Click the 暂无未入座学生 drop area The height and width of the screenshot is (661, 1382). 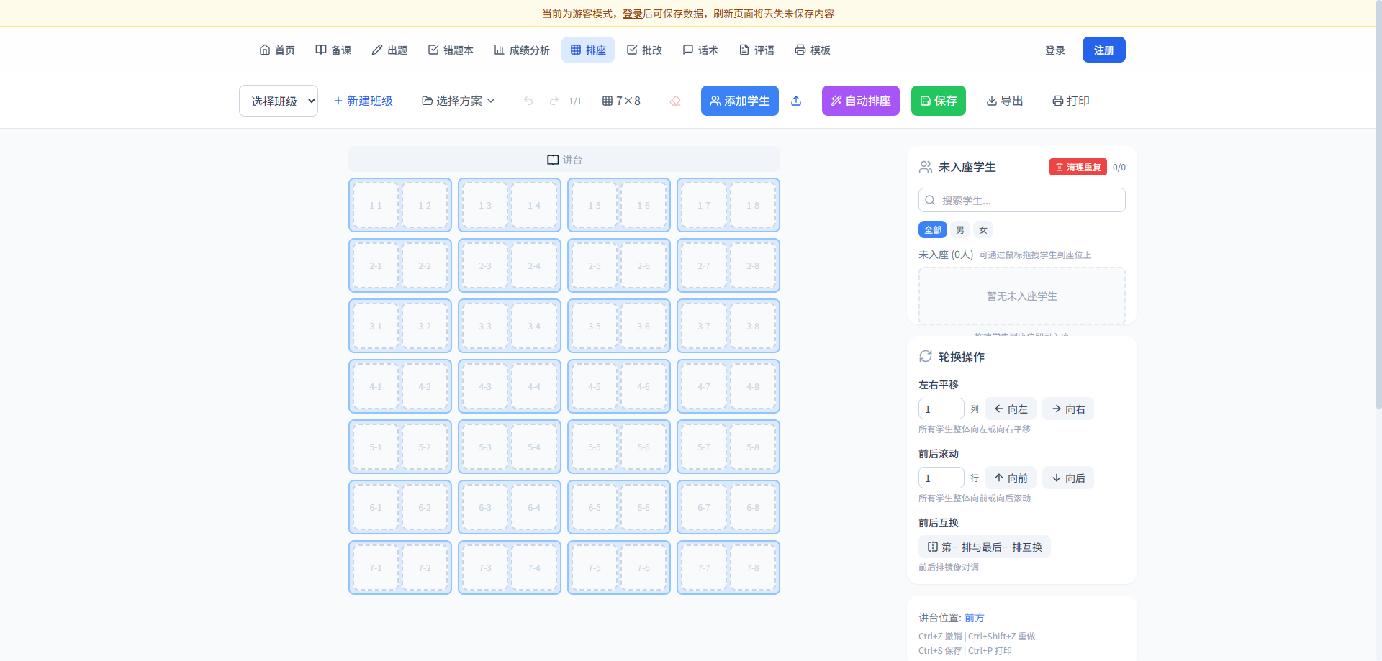pyautogui.click(x=1022, y=296)
